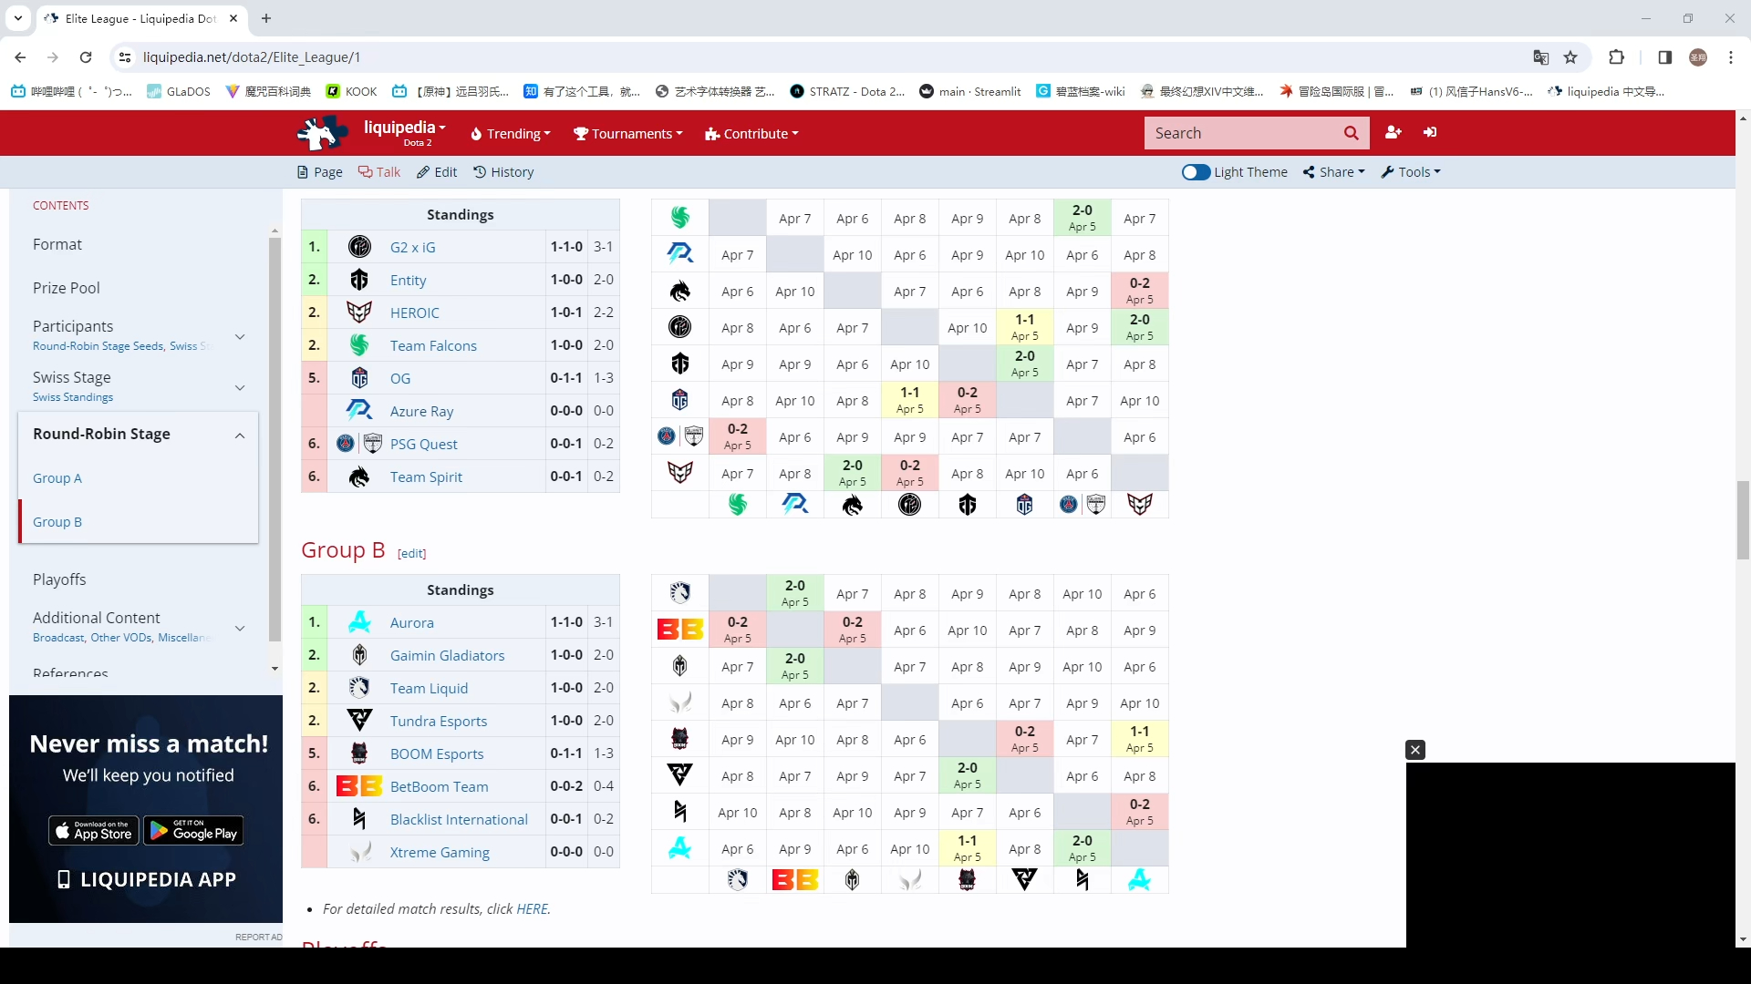Open the Tools dropdown
Viewport: 1751px width, 984px height.
click(1411, 172)
